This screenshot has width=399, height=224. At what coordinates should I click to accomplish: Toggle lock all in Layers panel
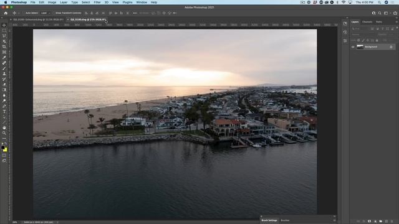pyautogui.click(x=377, y=40)
